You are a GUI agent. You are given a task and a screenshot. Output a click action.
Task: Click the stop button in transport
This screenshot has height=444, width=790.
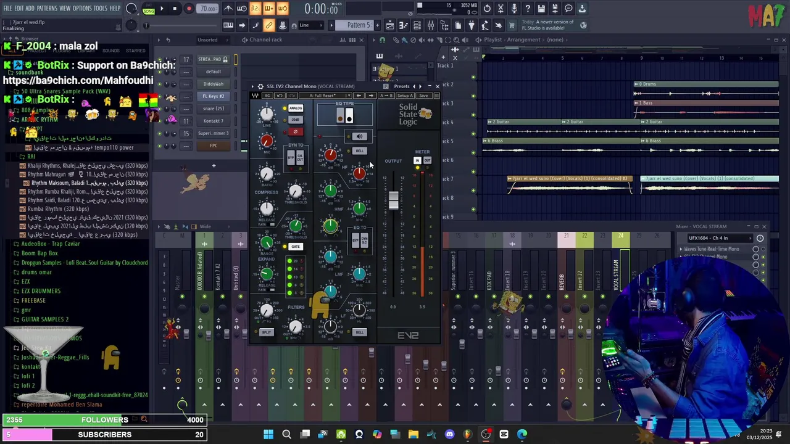(175, 9)
